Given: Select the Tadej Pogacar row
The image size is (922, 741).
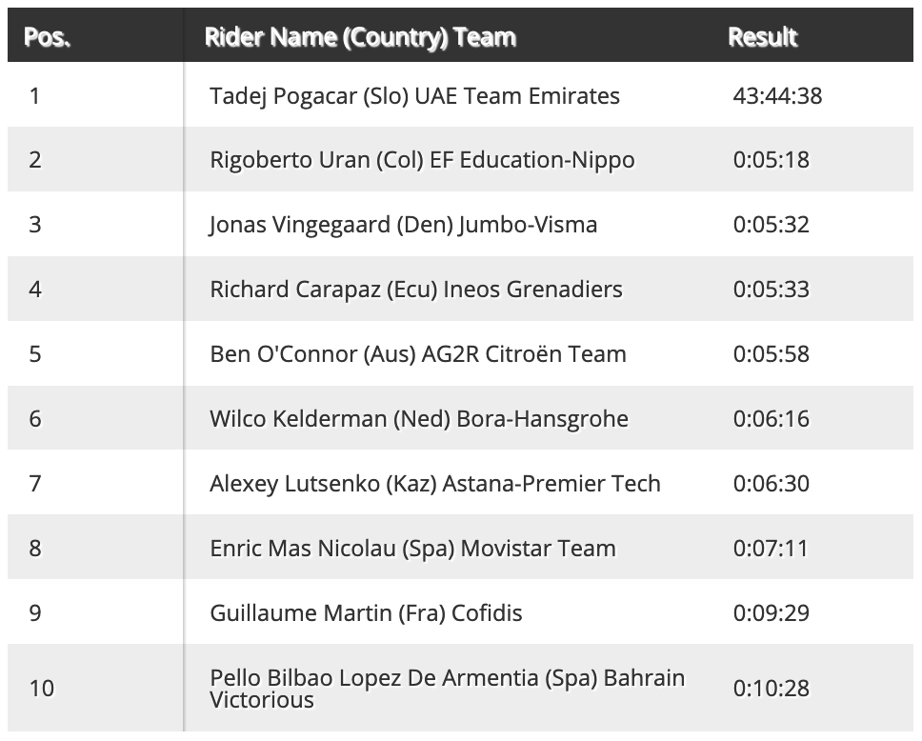Looking at the screenshot, I should tap(460, 94).
